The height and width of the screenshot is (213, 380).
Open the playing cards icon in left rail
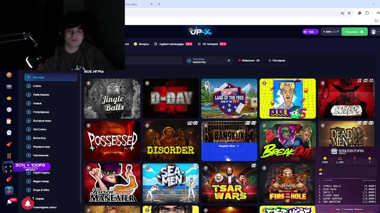point(9,133)
